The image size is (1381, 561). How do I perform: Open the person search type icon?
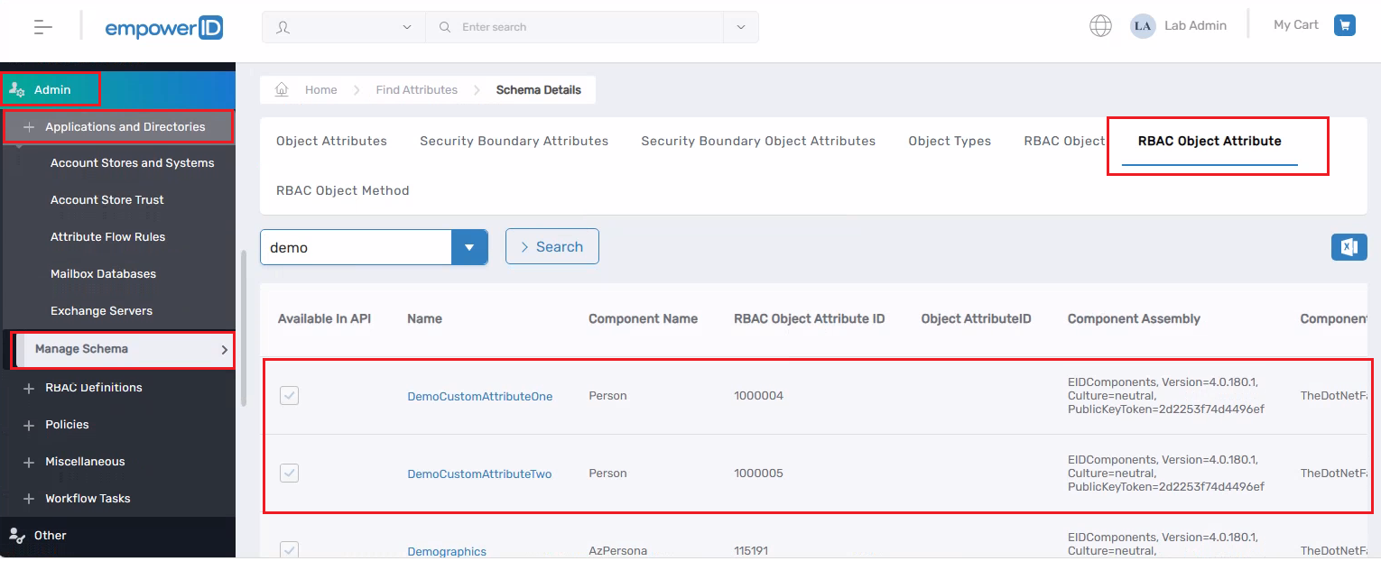[x=283, y=27]
